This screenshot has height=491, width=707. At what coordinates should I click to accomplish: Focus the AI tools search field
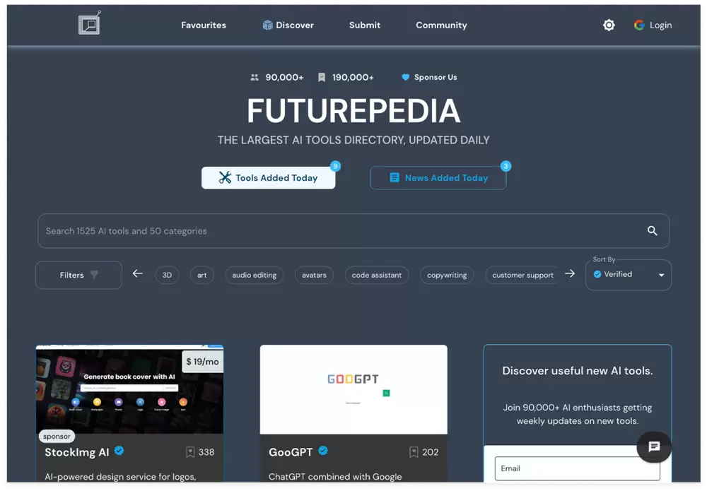353,230
